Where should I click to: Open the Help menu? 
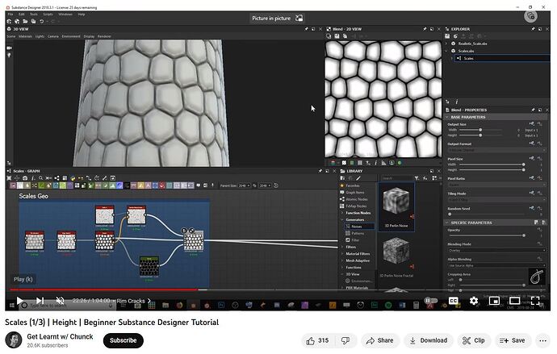(82, 15)
